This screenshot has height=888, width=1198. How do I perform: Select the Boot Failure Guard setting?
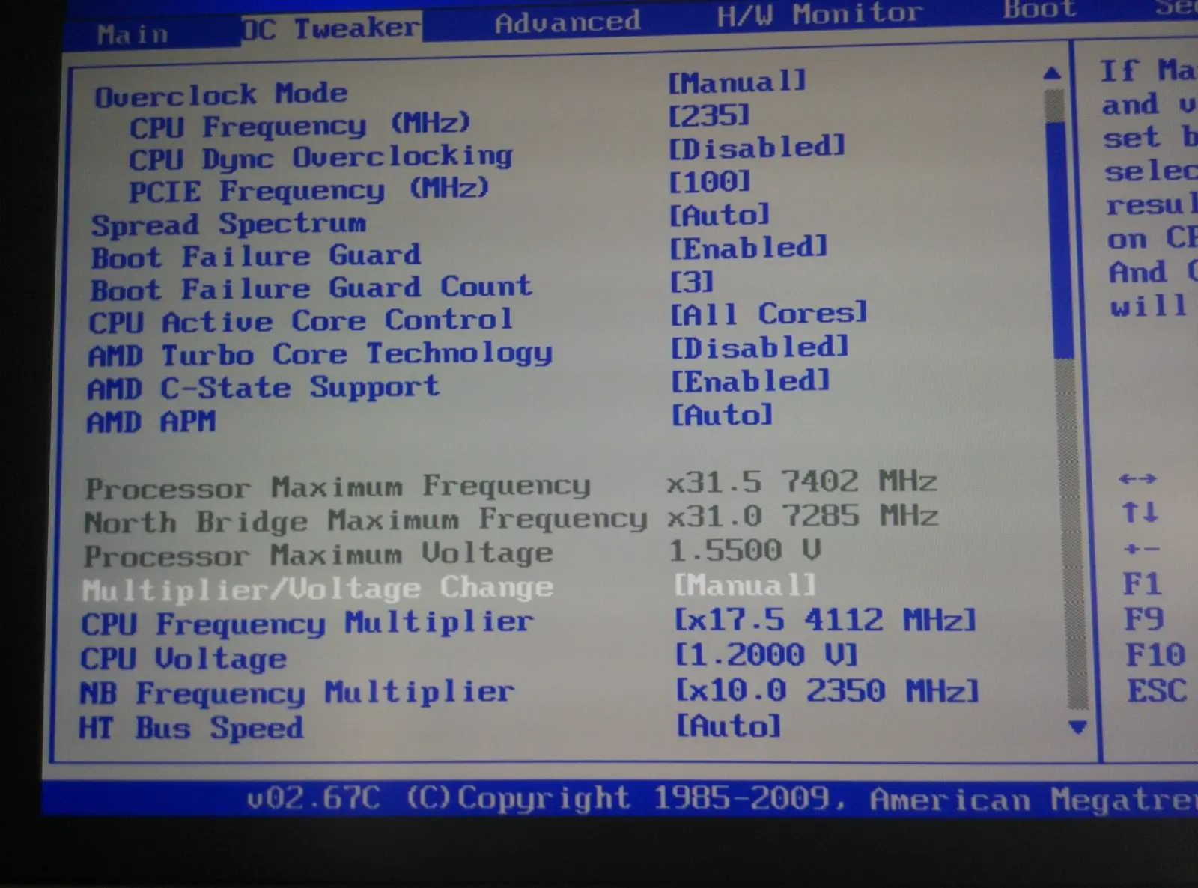(x=255, y=256)
